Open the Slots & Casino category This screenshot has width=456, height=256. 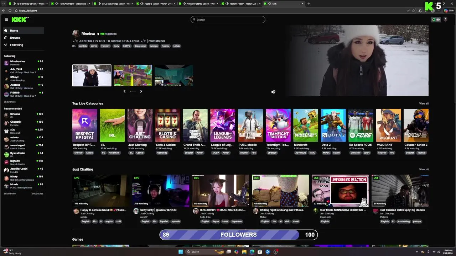167,125
